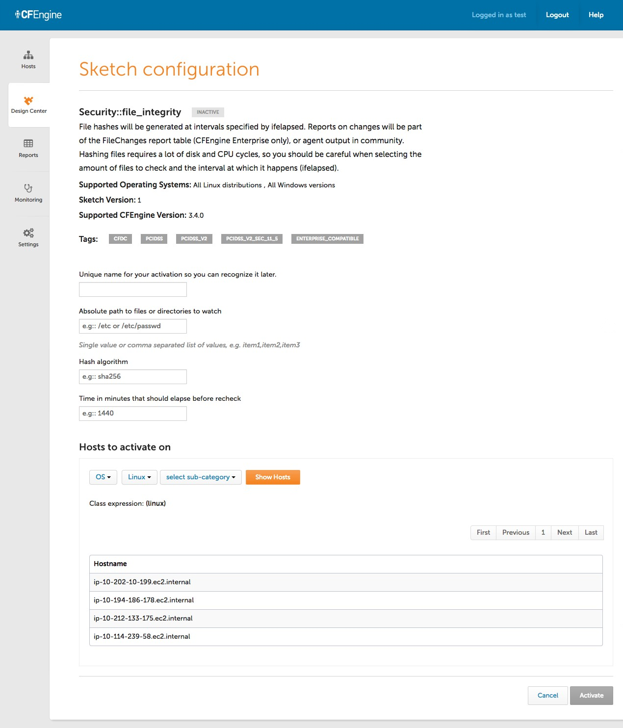Click the Hash algorithm input field
The height and width of the screenshot is (728, 623).
(133, 377)
